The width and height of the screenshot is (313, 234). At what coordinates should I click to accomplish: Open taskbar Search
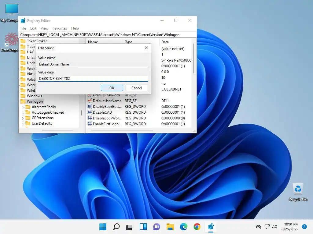(x=116, y=227)
